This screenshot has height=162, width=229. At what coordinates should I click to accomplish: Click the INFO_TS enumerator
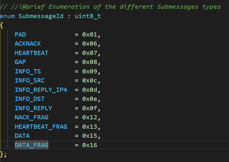tap(28, 71)
